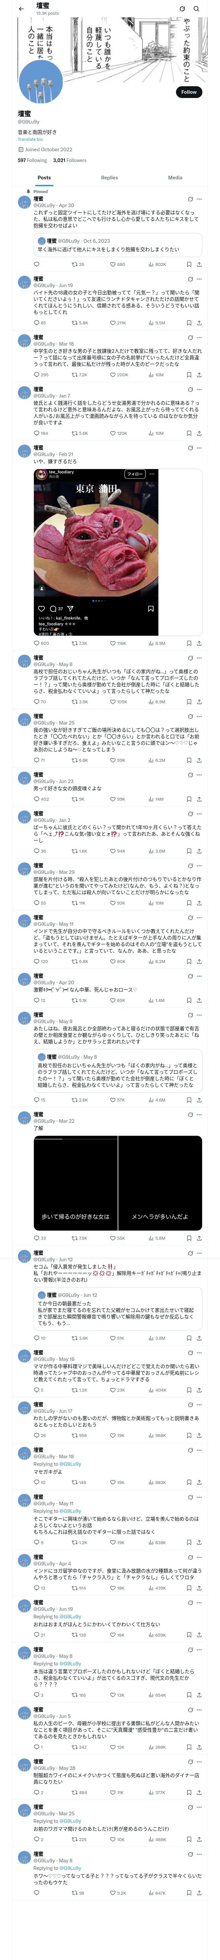Open more options menu on pinned post
This screenshot has height=1960, width=220.
(x=199, y=199)
